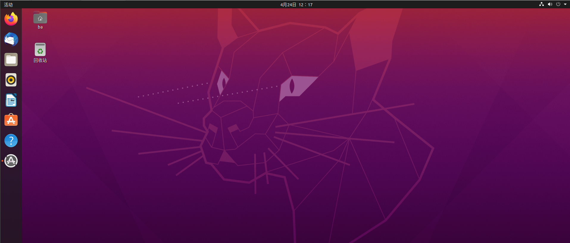Screen dimensions: 570x243
Task: Click the power icon in top bar
Action: point(558,4)
